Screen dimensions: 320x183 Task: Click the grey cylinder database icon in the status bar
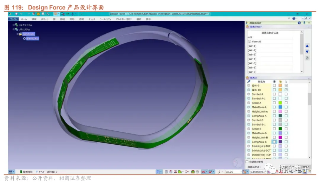[197, 172]
